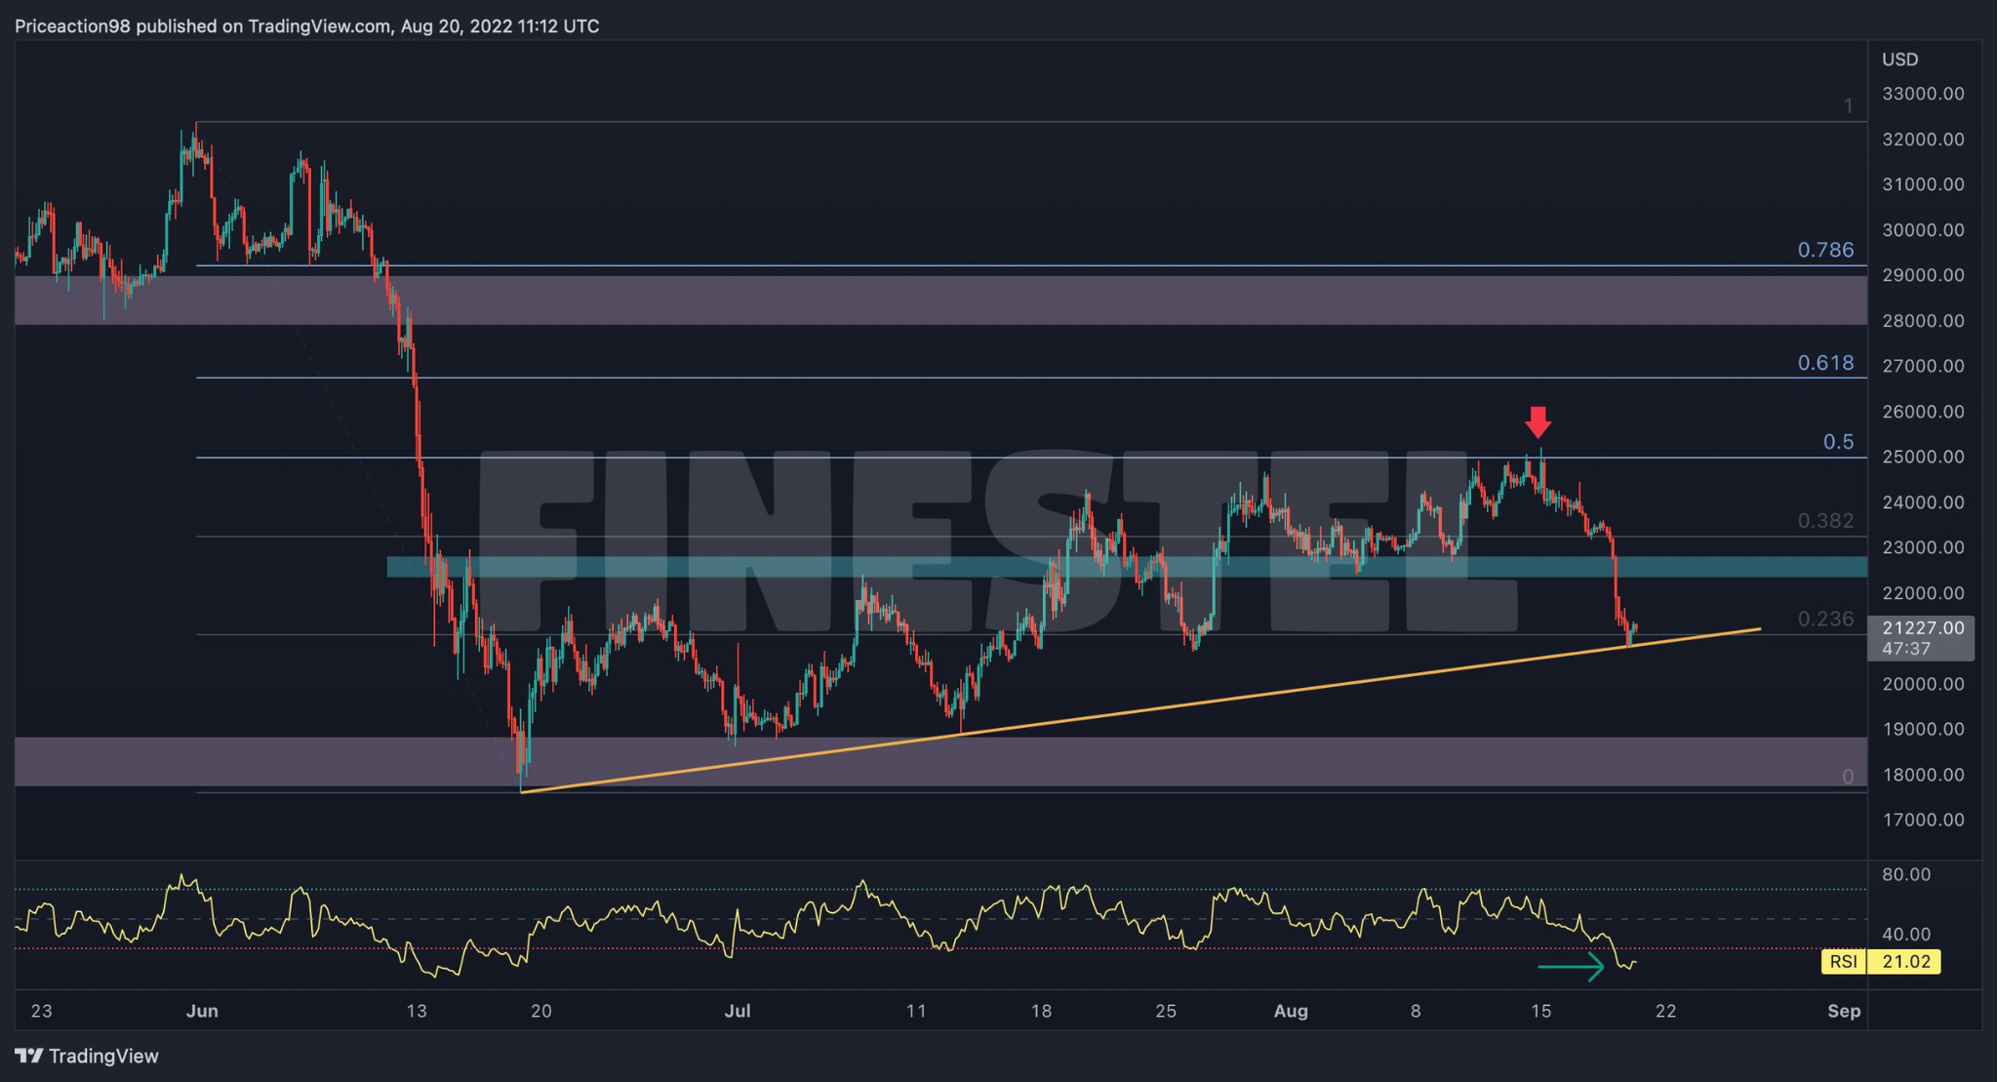Screen dimensions: 1998x1082
Task: Click the current price label 21227.00
Action: [x=1923, y=628]
